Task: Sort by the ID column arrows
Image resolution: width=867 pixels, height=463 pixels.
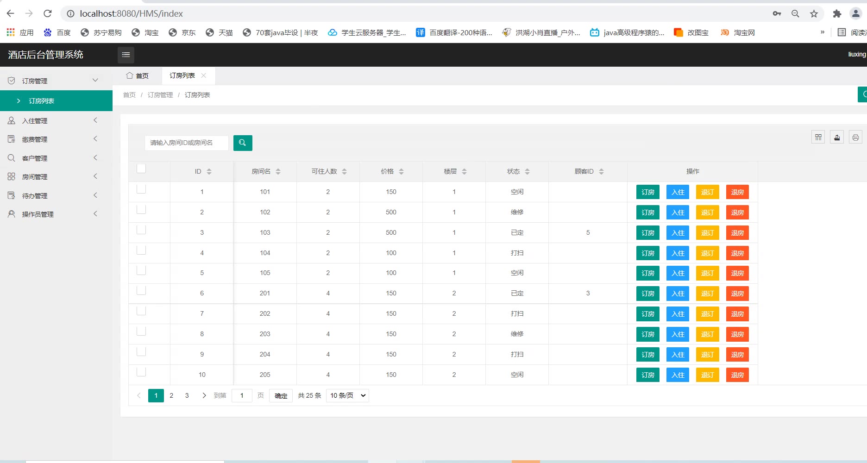Action: pos(209,171)
